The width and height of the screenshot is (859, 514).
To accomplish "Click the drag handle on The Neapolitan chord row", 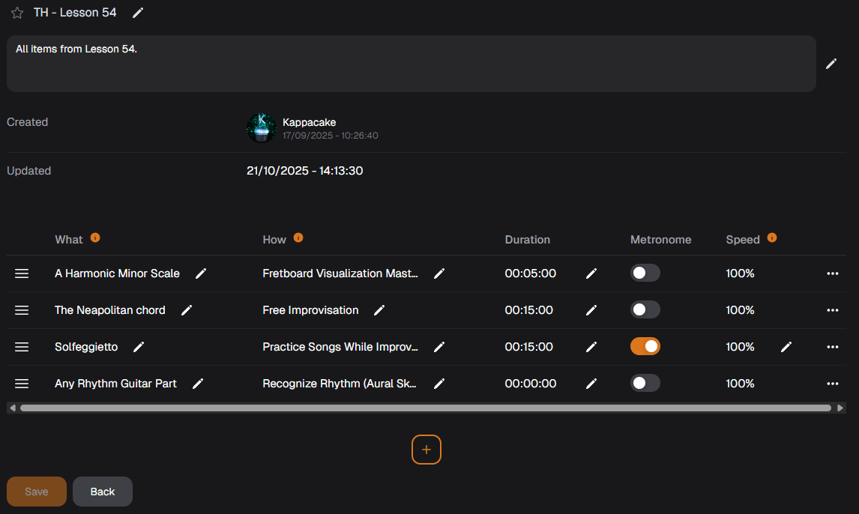I will click(22, 309).
